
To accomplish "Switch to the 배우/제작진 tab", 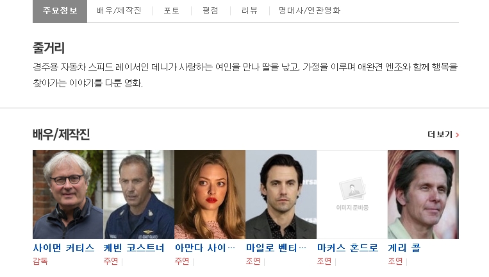I will pyautogui.click(x=119, y=11).
